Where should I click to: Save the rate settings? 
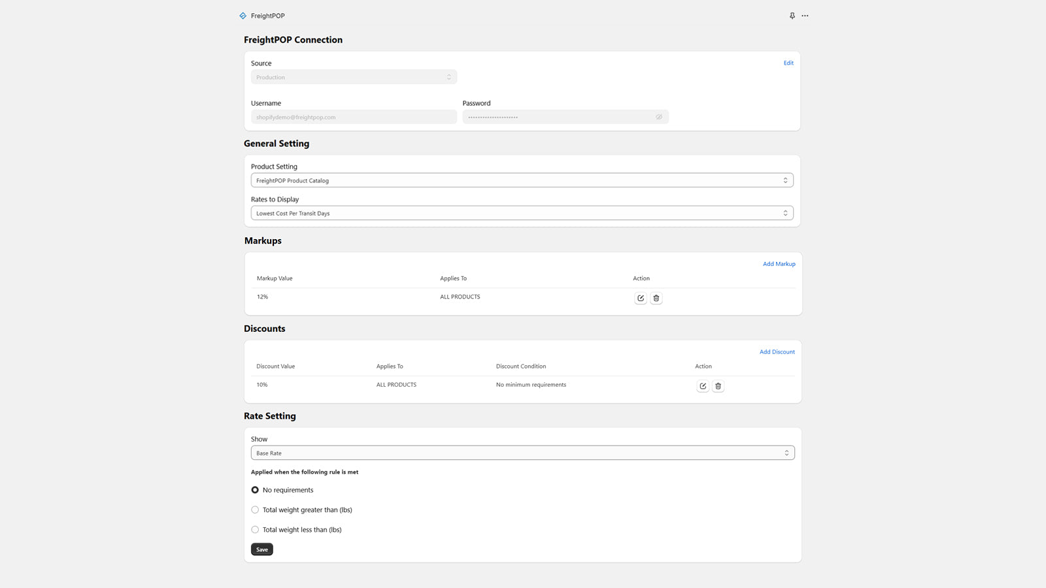pyautogui.click(x=262, y=549)
